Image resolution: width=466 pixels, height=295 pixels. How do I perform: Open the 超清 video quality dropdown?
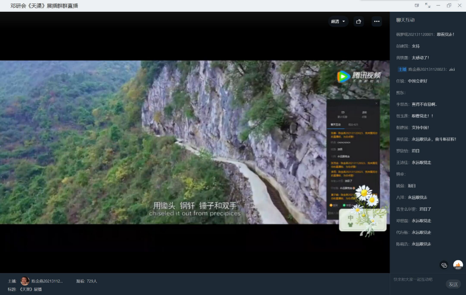click(x=338, y=21)
